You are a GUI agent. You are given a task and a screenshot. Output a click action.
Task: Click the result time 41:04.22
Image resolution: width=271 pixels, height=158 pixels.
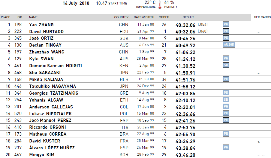(185, 52)
